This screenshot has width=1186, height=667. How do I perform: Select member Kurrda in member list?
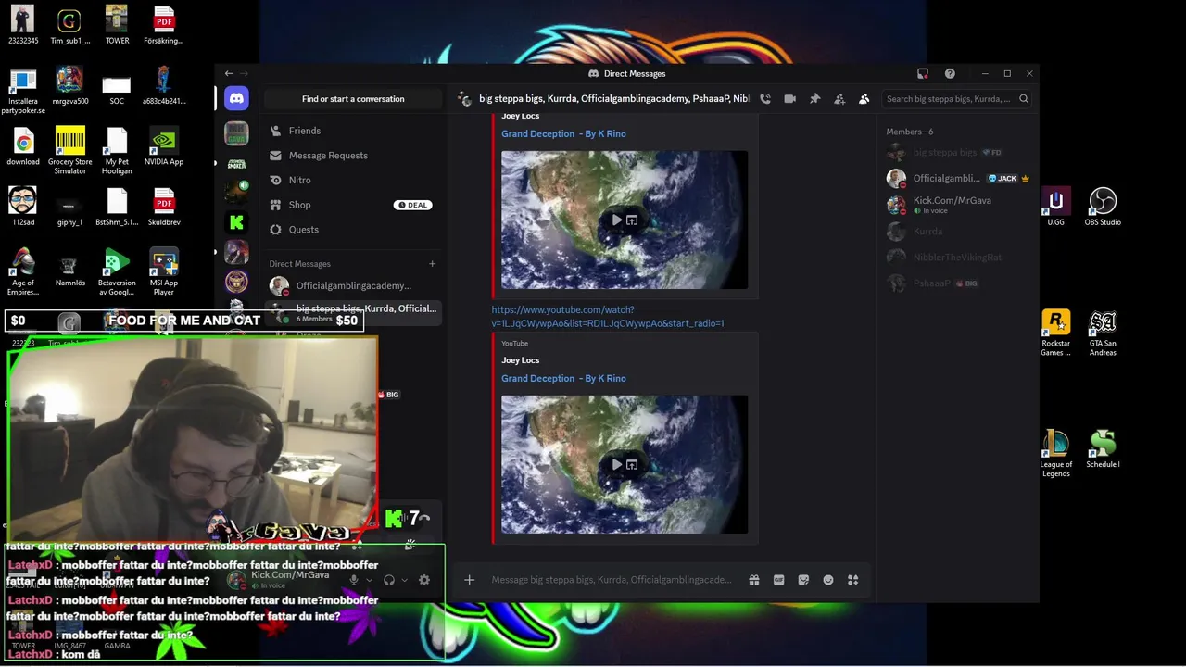point(959,231)
